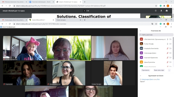Select Liliia Kalachniuk's highlighted video tile
The height and width of the screenshot is (97, 174).
click(x=69, y=48)
